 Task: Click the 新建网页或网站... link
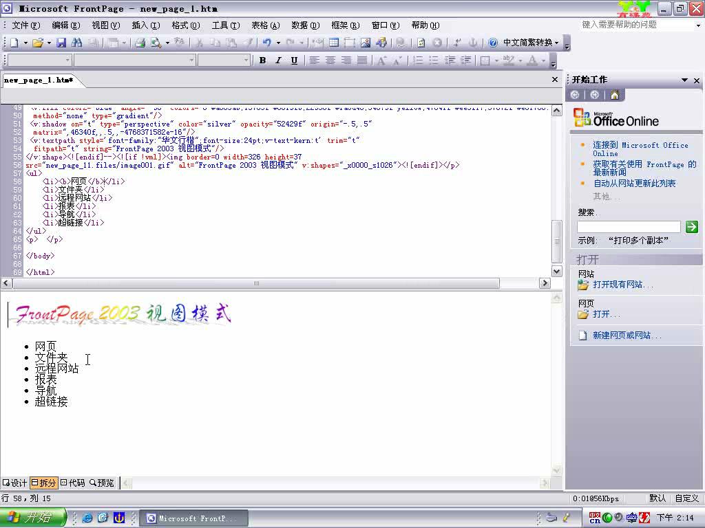click(627, 335)
